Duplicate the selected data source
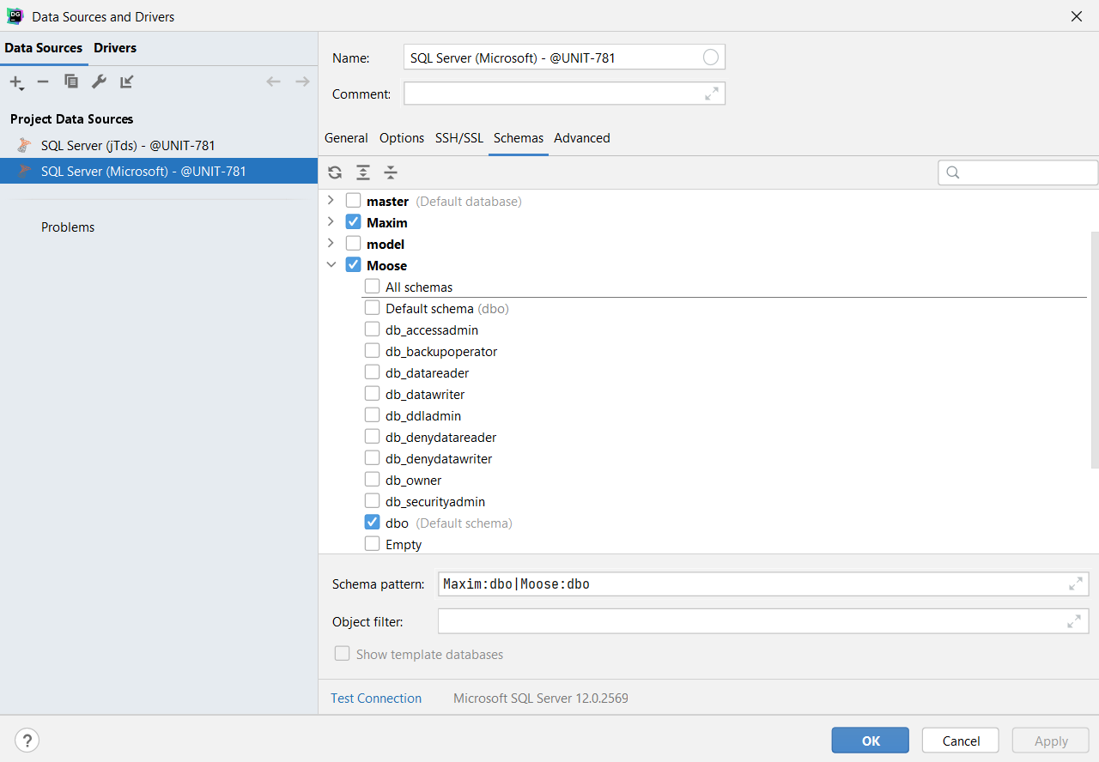 click(71, 82)
